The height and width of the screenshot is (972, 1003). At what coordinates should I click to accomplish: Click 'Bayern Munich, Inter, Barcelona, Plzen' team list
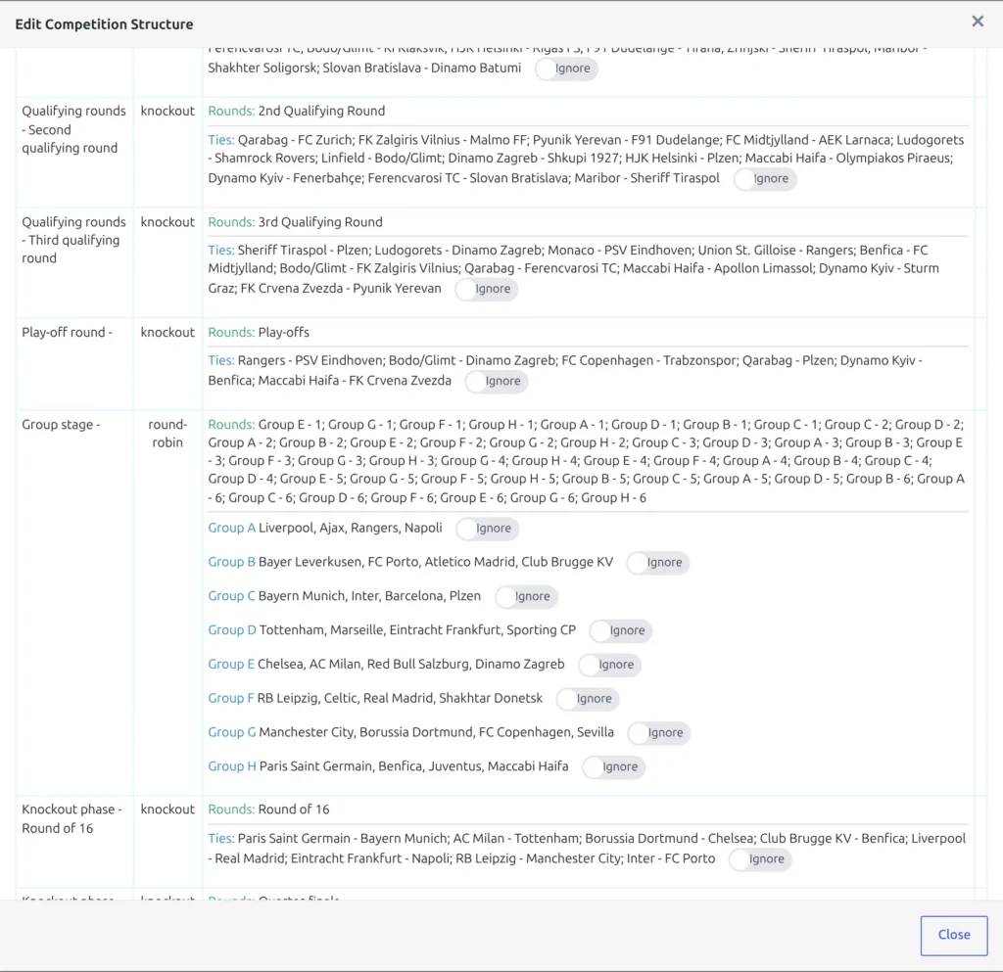coord(369,595)
